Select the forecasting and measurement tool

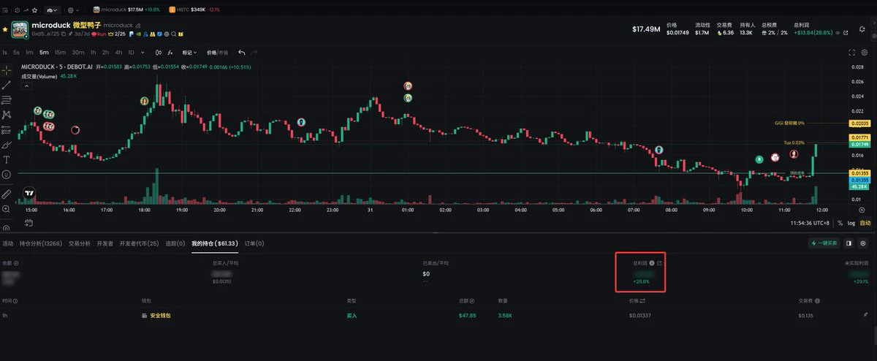[7, 129]
